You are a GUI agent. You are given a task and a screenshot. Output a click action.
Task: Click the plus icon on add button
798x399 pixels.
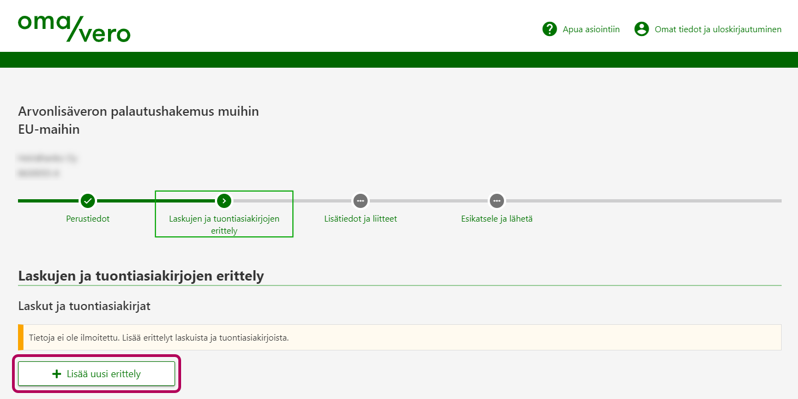56,374
